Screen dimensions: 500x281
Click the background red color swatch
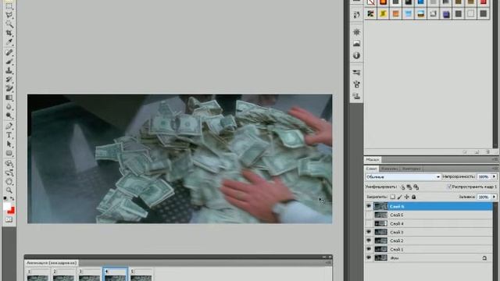click(12, 211)
